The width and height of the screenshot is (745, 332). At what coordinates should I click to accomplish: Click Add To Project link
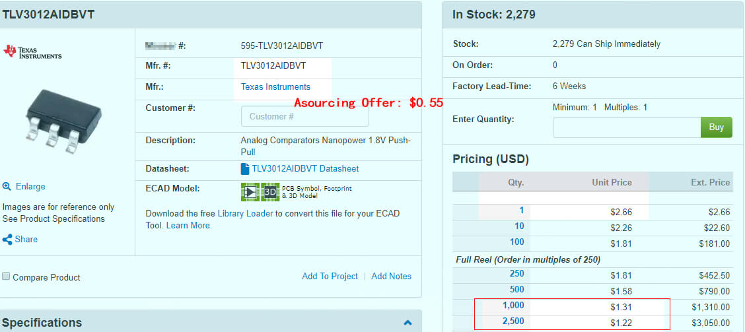[x=330, y=277]
